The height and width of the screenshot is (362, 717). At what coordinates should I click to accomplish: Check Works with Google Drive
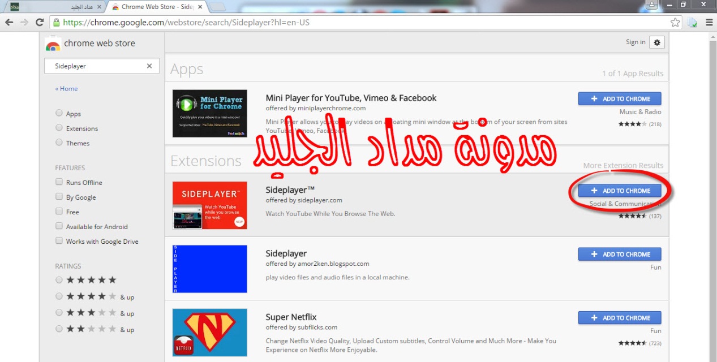pos(59,241)
